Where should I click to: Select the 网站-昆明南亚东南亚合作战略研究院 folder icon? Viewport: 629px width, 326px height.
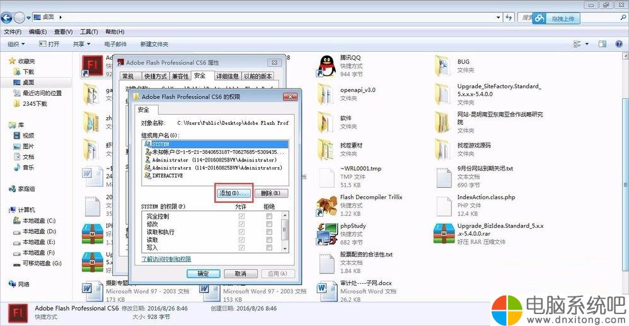click(444, 122)
